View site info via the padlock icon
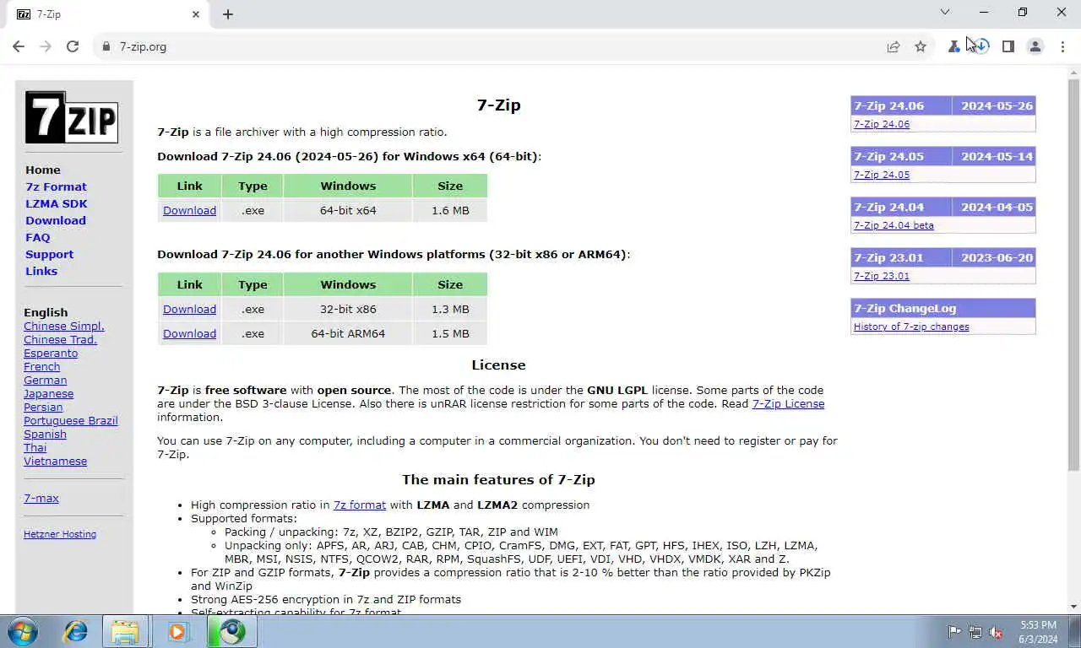The image size is (1081, 648). pyautogui.click(x=106, y=46)
